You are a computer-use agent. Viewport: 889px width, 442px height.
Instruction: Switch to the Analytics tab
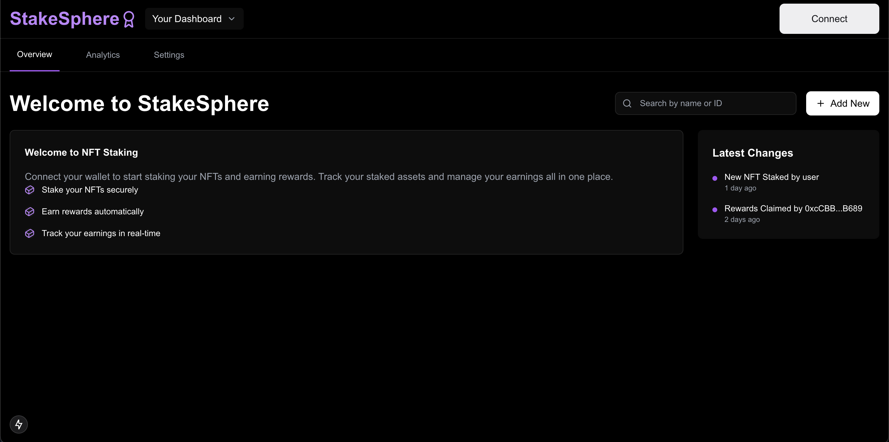click(x=103, y=55)
